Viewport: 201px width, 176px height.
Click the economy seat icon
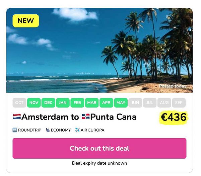click(48, 130)
